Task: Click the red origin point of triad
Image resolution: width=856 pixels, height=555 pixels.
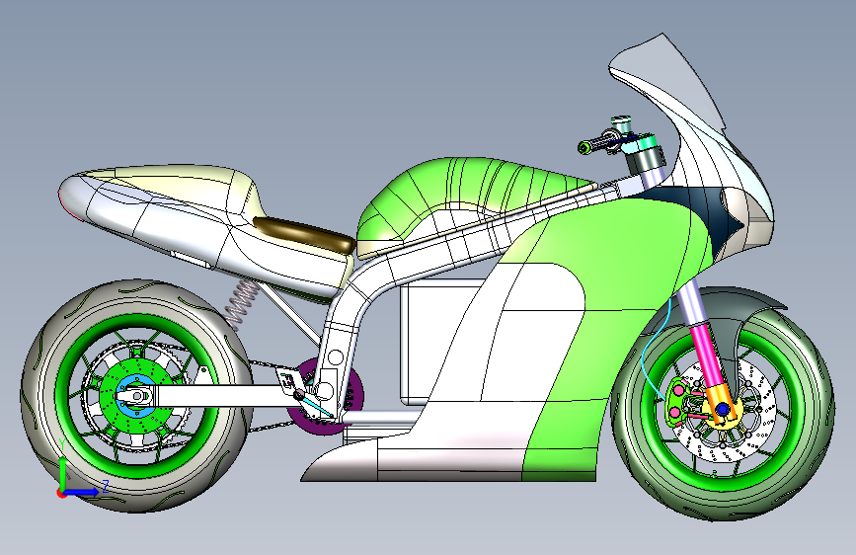Action: (61, 493)
